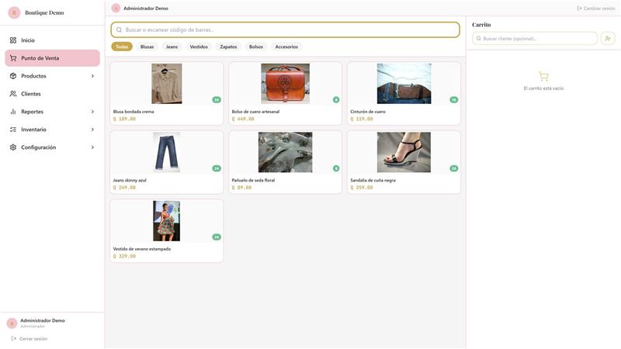Click stock badge on Blusa bordada crema
621x349 pixels.
pyautogui.click(x=217, y=100)
